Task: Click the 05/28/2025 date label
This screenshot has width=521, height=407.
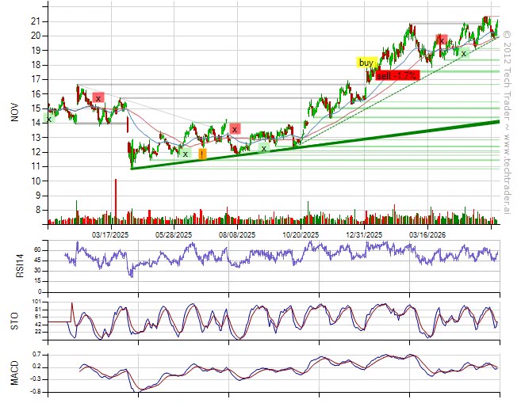Action: coord(174,235)
